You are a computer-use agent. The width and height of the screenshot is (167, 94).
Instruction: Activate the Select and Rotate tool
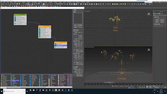pos(28,4)
